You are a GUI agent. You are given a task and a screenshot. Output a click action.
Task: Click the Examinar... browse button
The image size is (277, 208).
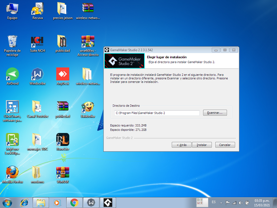215,113
